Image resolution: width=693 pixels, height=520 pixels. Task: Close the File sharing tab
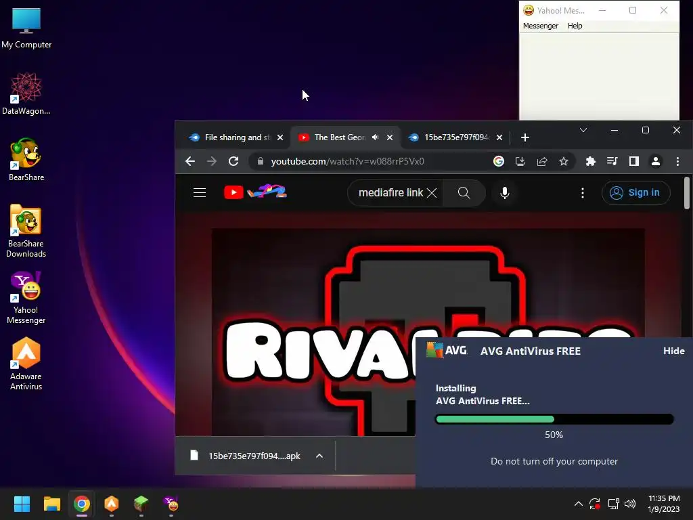[x=280, y=137]
